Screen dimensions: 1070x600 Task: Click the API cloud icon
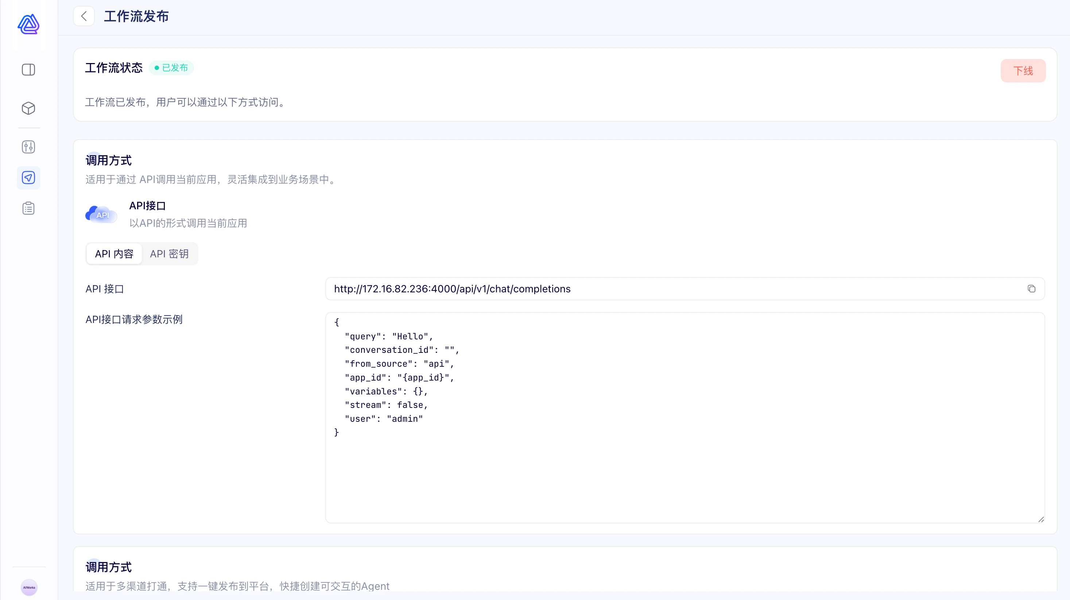pos(101,214)
